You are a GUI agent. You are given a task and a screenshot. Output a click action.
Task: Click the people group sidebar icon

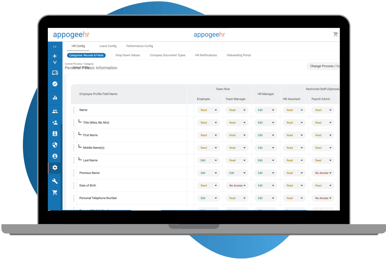tap(55, 111)
